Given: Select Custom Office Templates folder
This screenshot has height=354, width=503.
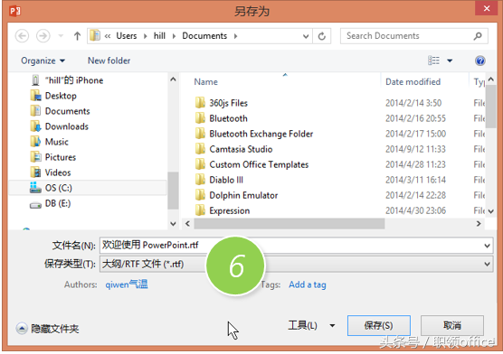Looking at the screenshot, I should tap(259, 164).
